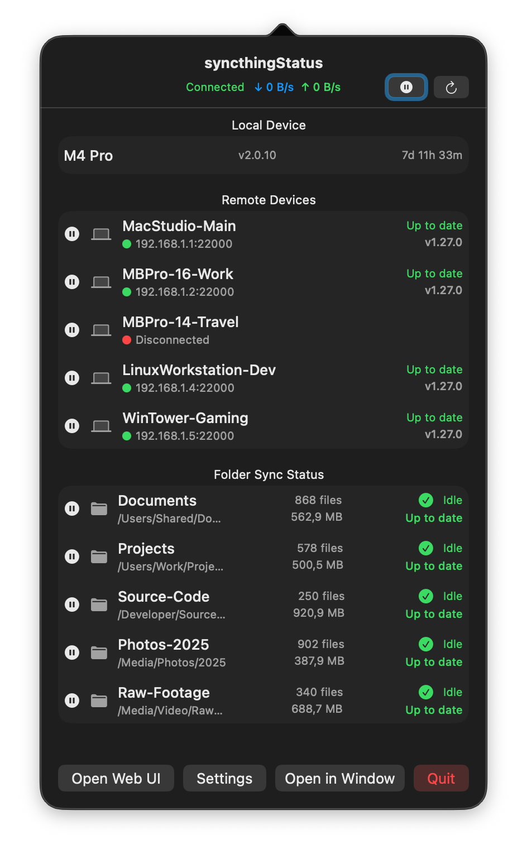Click the computer icon next to MacStudio-Main
The width and height of the screenshot is (527, 854).
(101, 233)
